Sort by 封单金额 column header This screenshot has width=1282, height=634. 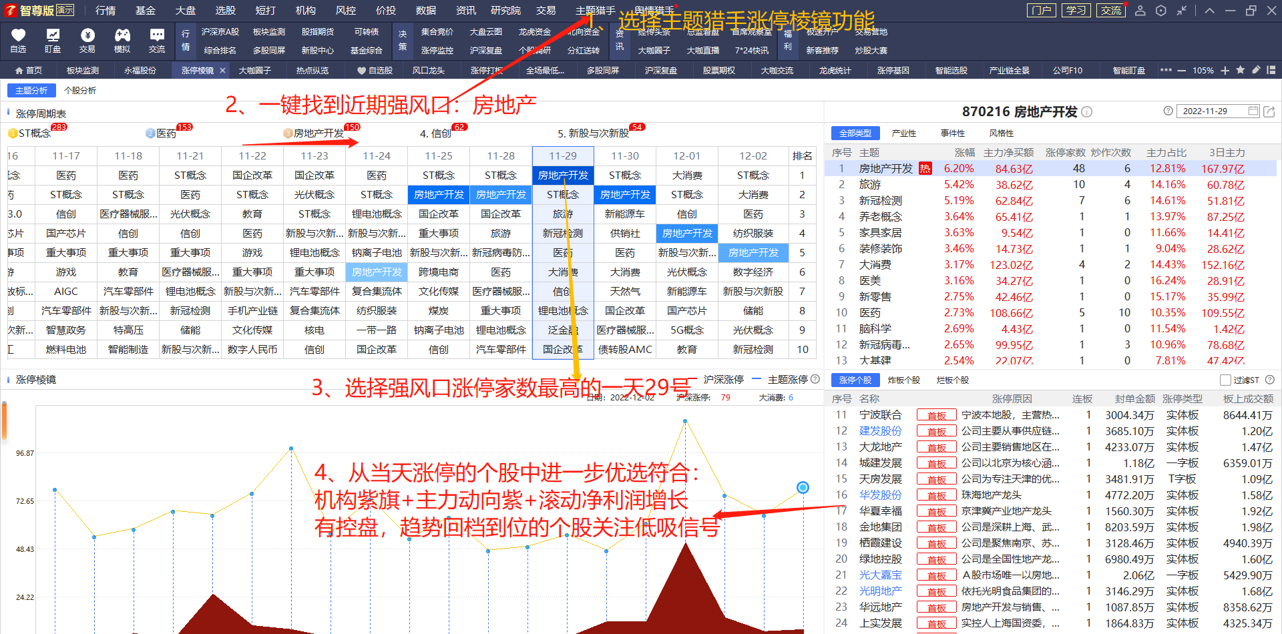(1135, 399)
